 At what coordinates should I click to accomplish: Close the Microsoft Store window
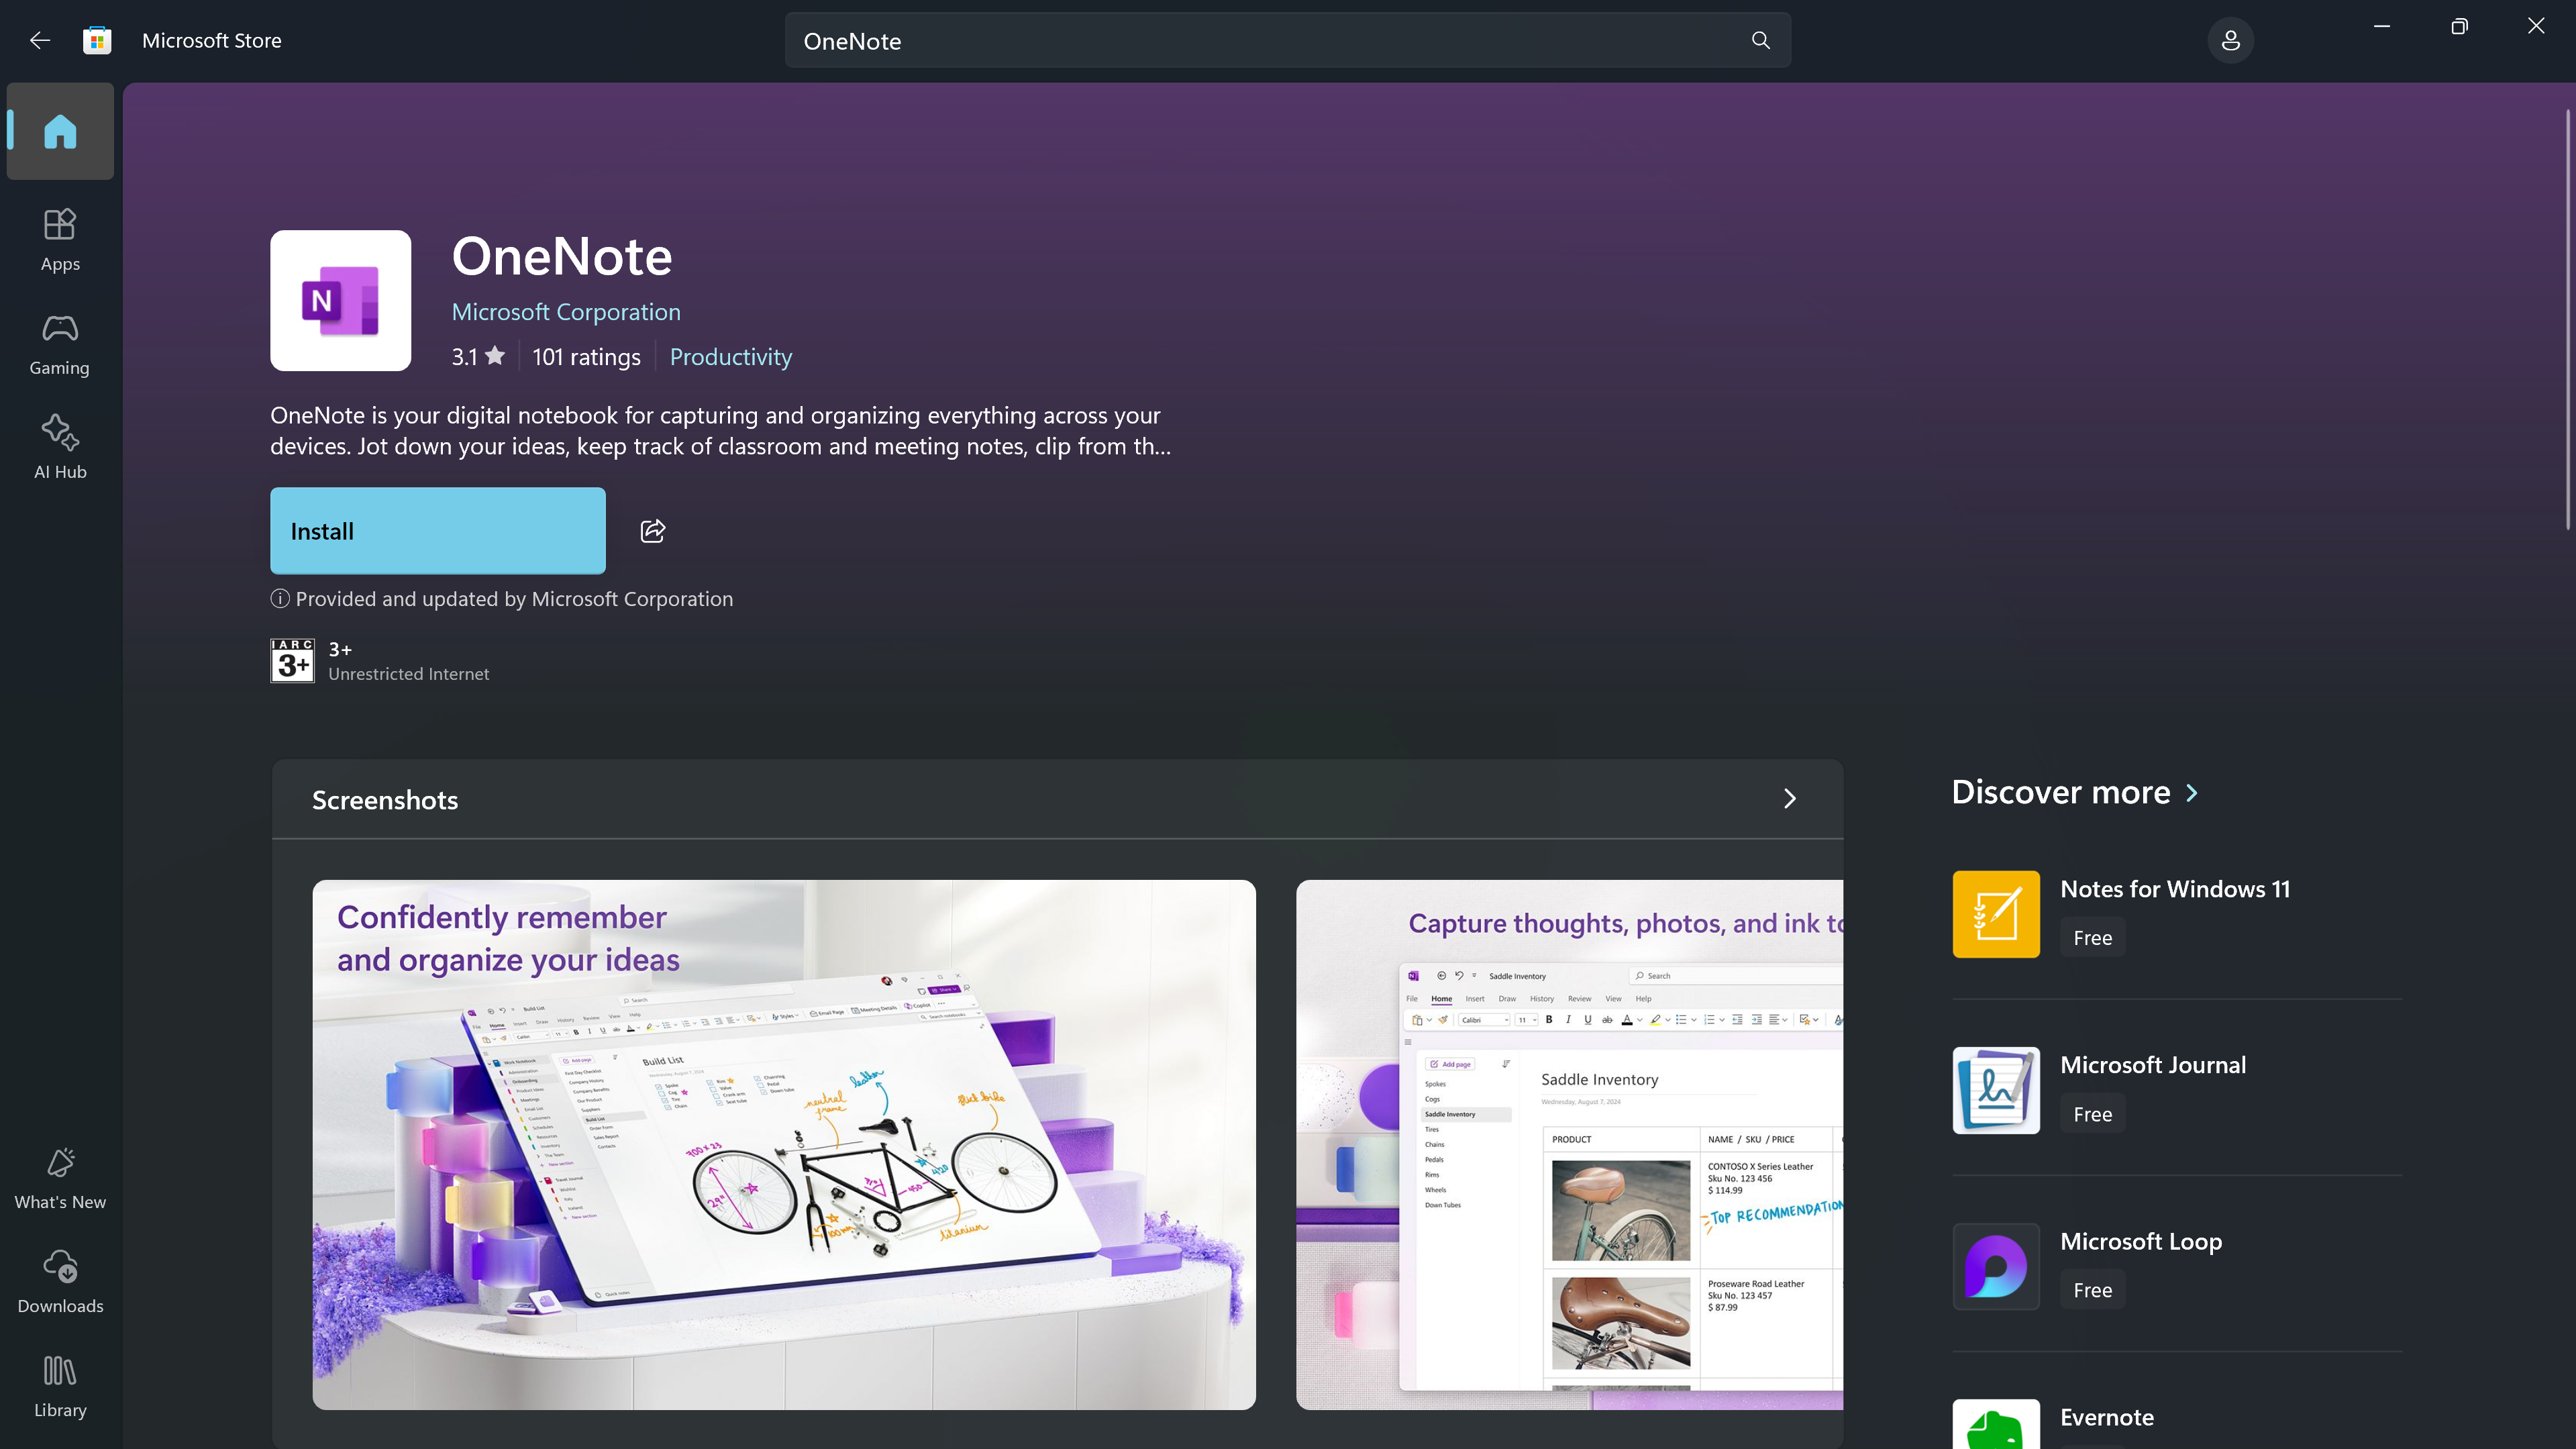pos(2536,27)
